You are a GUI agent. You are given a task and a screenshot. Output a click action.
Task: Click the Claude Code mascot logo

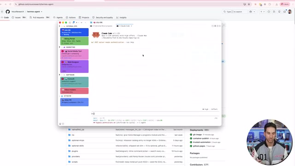(x=96, y=35)
